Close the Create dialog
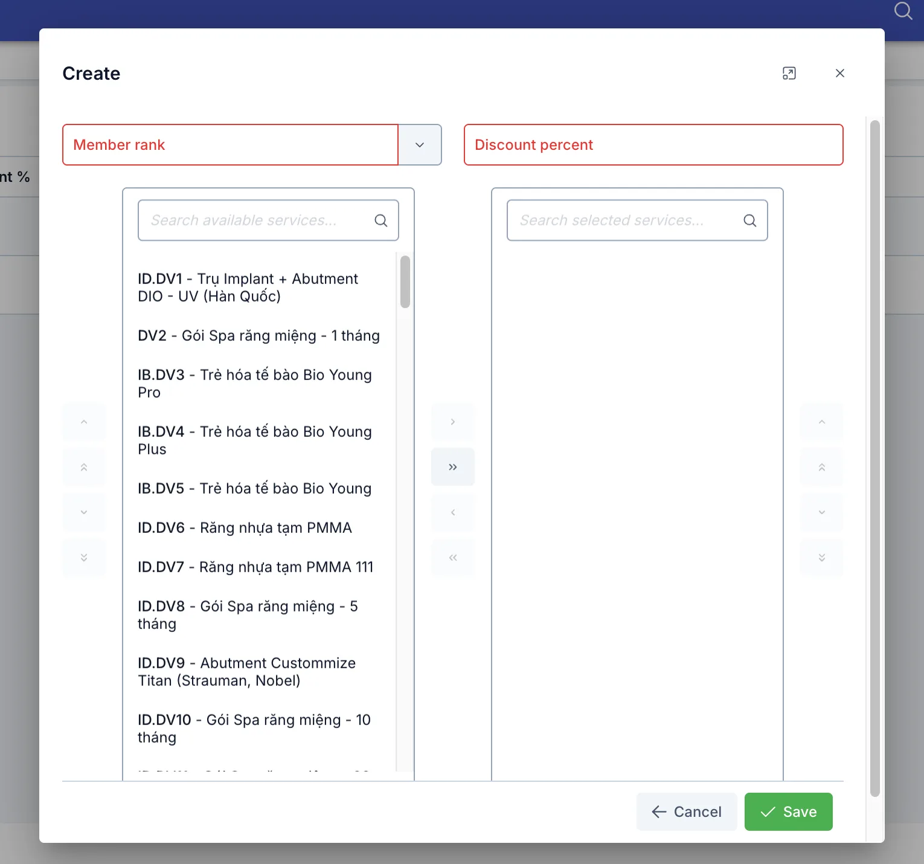 [839, 73]
